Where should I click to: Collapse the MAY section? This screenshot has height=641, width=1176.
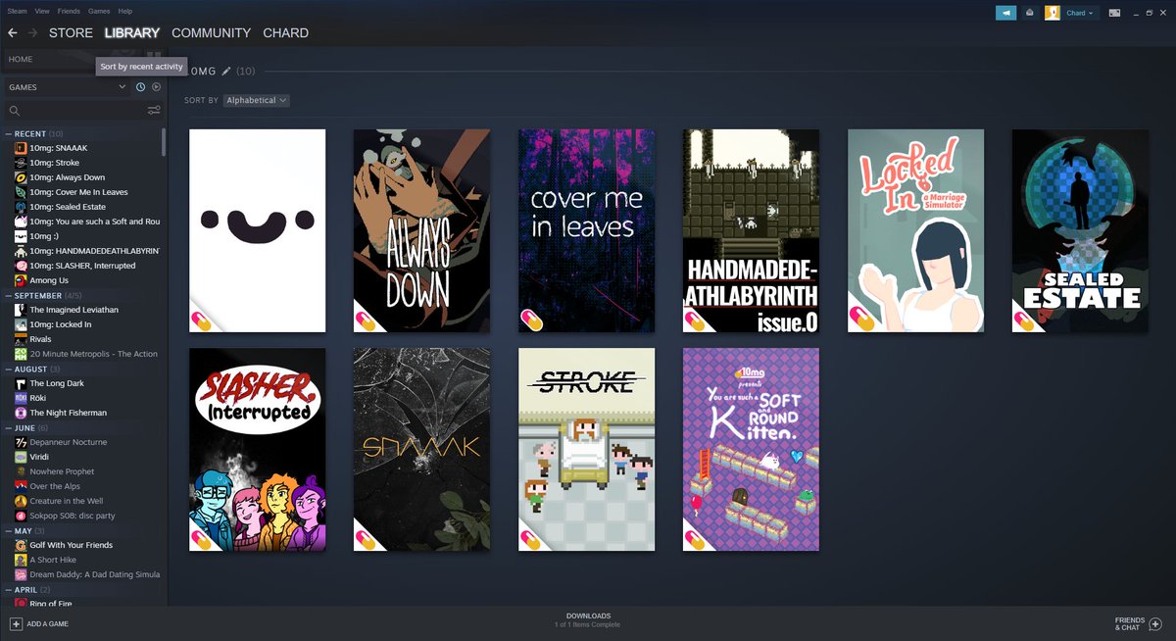pos(8,530)
